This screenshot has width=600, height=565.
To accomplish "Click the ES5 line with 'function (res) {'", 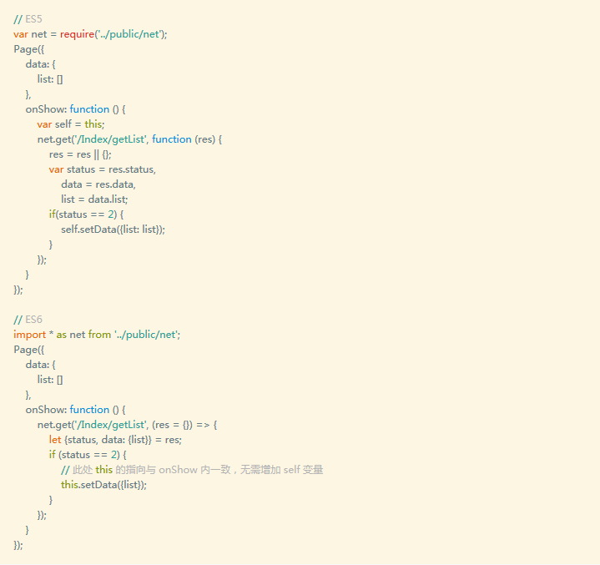I will (129, 139).
